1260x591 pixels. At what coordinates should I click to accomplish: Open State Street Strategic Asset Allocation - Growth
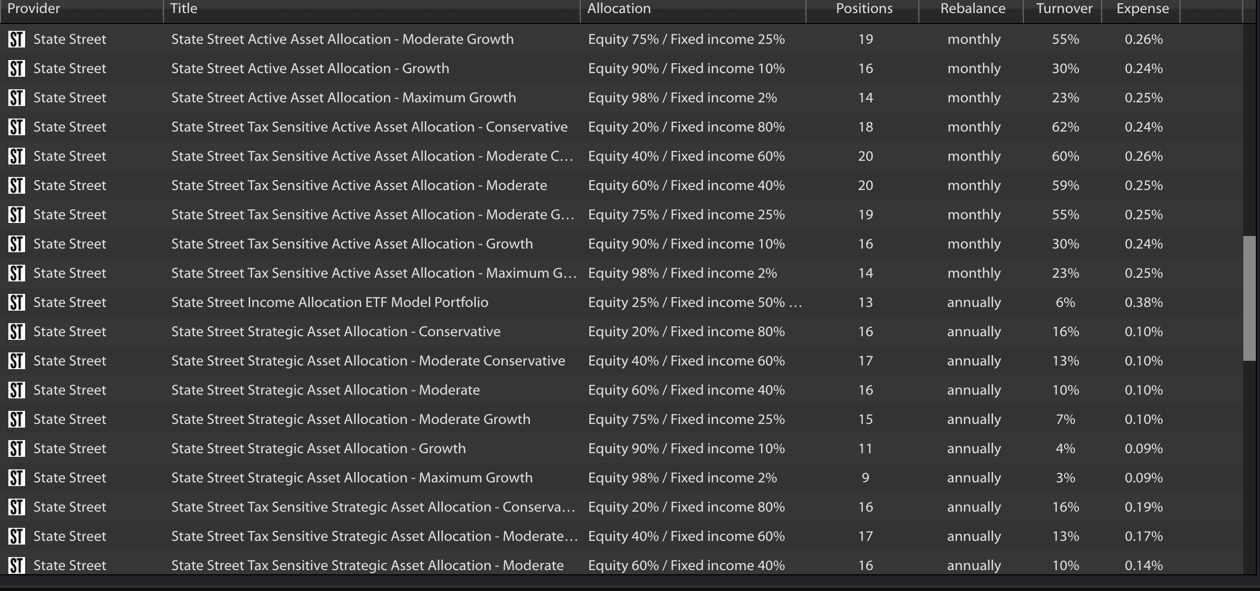point(319,448)
